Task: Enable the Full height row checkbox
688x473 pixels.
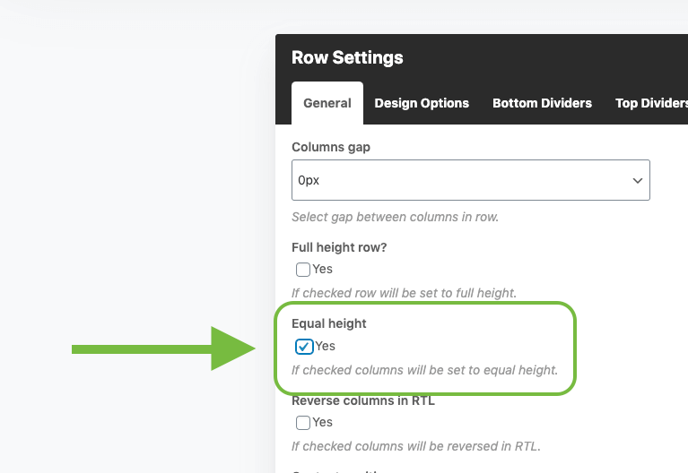Action: [x=303, y=269]
